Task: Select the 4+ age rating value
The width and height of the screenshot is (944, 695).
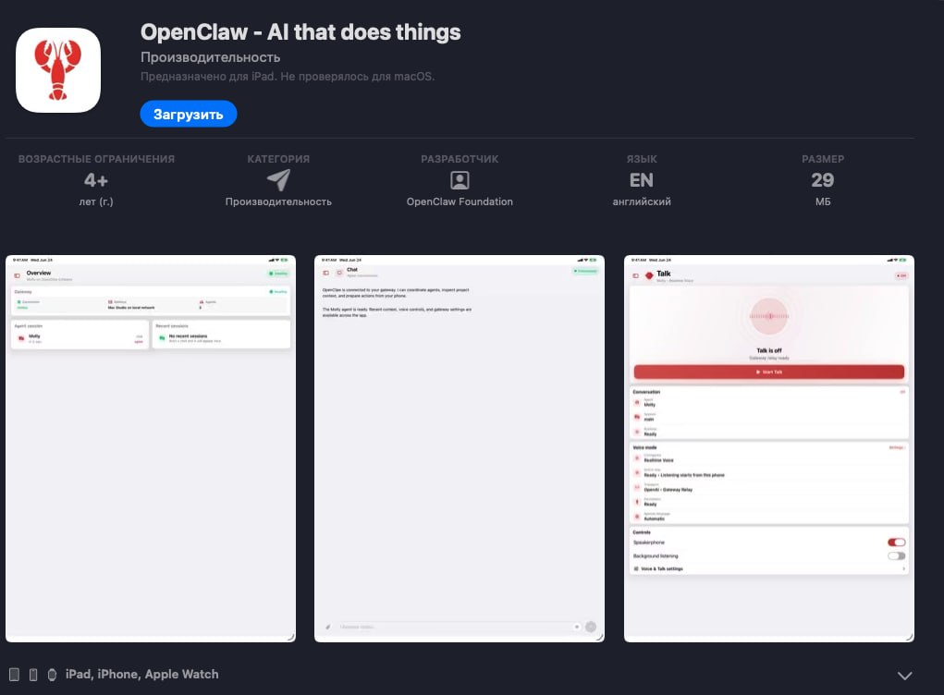Action: click(96, 180)
